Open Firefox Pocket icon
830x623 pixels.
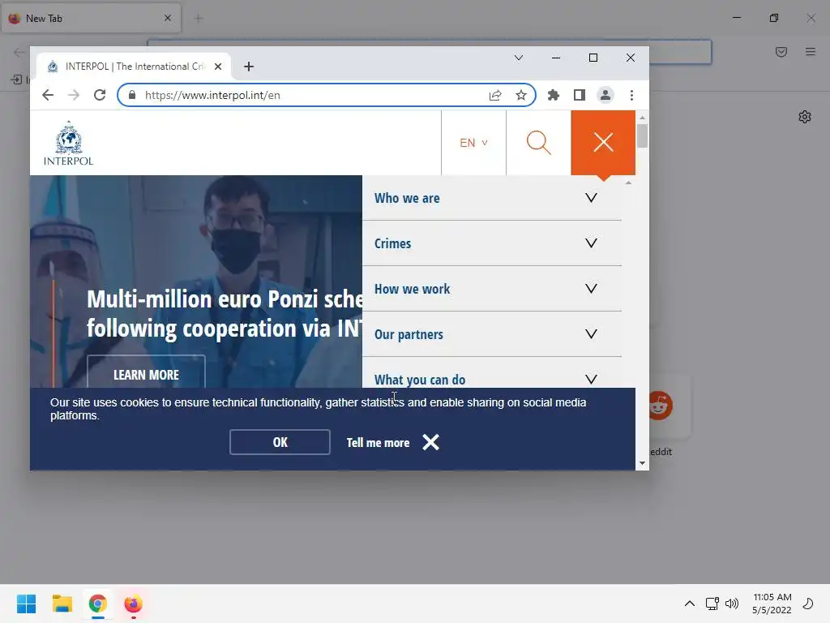781,51
